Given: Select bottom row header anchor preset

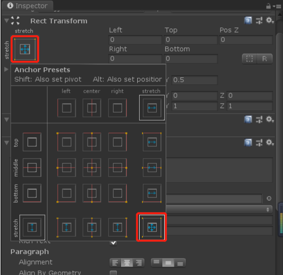Looking at the screenshot, I should [x=32, y=193].
